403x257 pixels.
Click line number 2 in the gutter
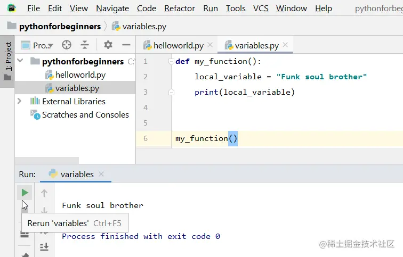pyautogui.click(x=146, y=77)
